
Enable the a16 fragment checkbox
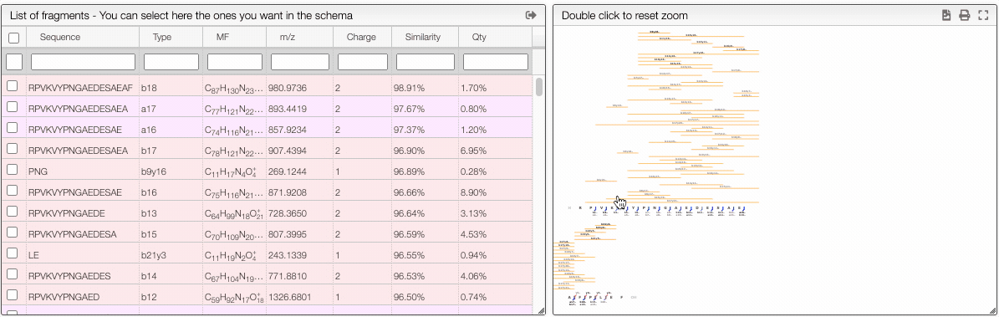[12, 128]
